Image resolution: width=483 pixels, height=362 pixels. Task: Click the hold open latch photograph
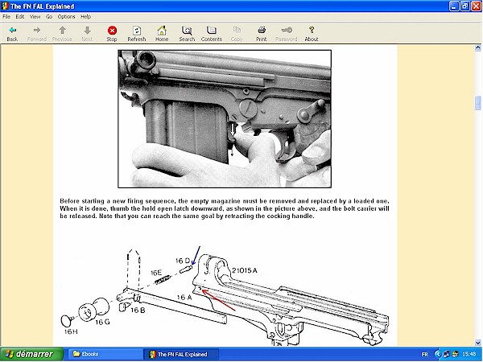pyautogui.click(x=225, y=119)
